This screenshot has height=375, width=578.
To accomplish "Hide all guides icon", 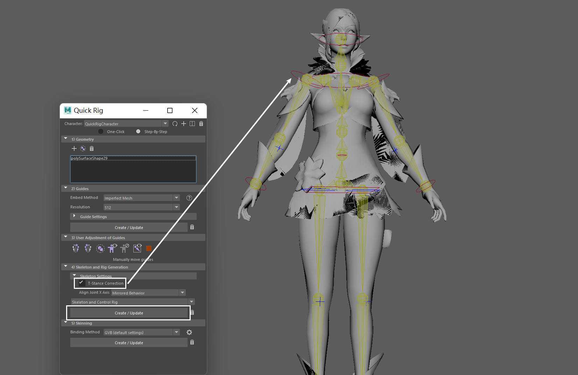I will [x=125, y=248].
